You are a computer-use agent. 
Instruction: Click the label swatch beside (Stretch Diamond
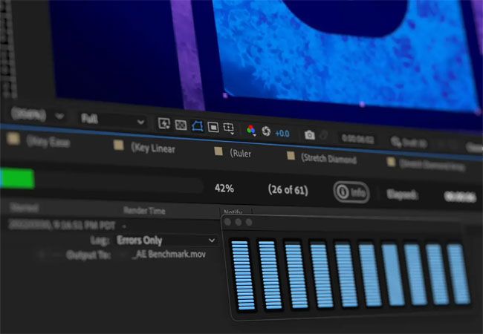[x=291, y=156]
